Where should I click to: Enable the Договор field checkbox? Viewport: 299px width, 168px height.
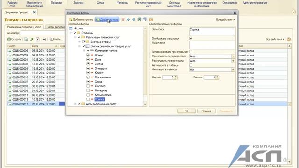(88, 86)
